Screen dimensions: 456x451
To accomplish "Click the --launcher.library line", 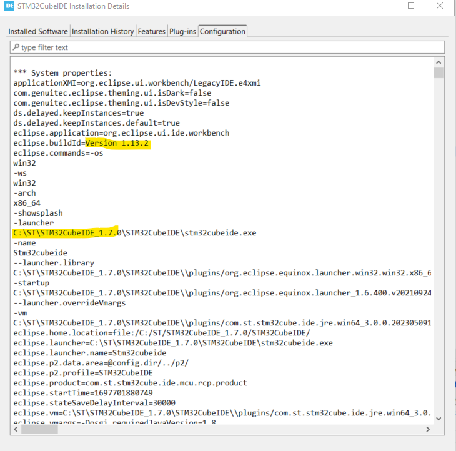I will pos(54,263).
